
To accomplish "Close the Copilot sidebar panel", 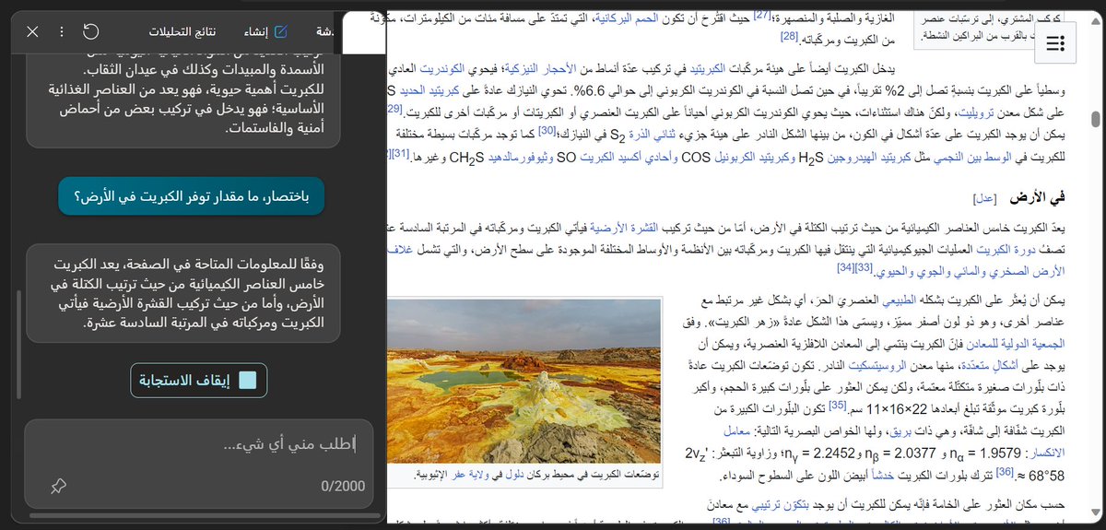I will (32, 32).
